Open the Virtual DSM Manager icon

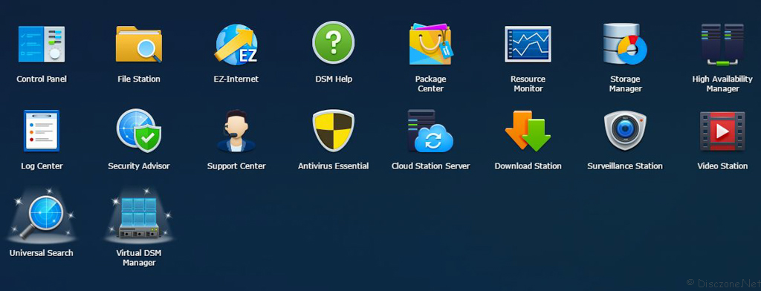click(x=139, y=216)
